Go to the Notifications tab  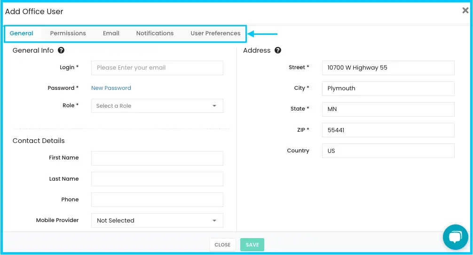point(155,33)
